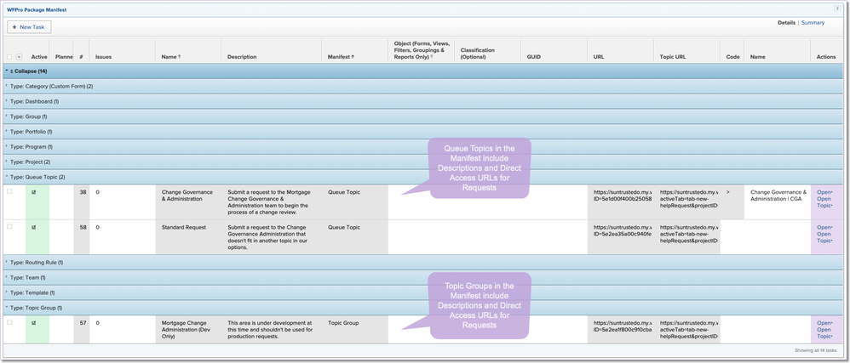
Task: Open the header selection dropdown arrow
Action: [x=19, y=57]
